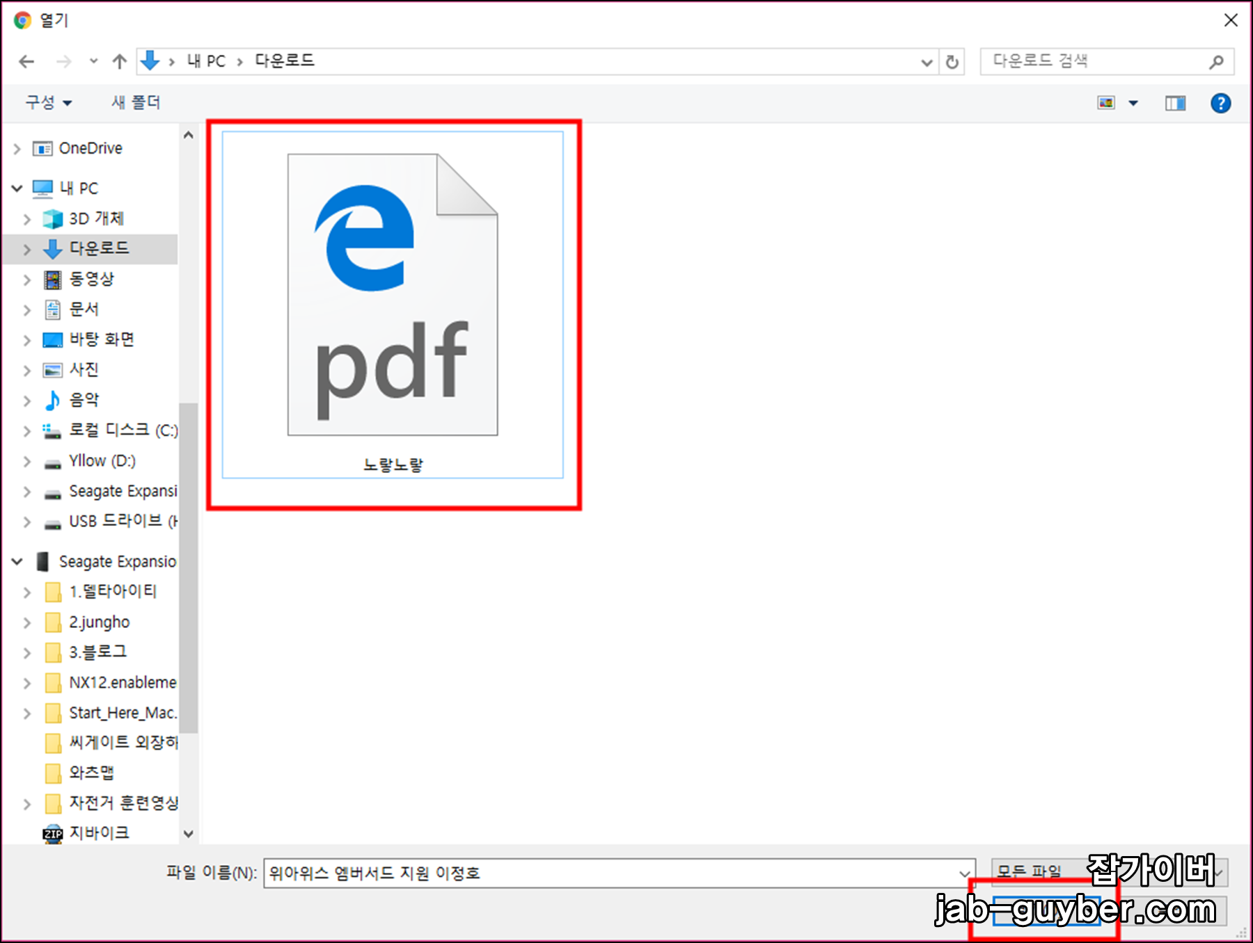This screenshot has height=943, width=1253.
Task: Click the '지바이크' ZIP archive icon
Action: click(x=52, y=834)
